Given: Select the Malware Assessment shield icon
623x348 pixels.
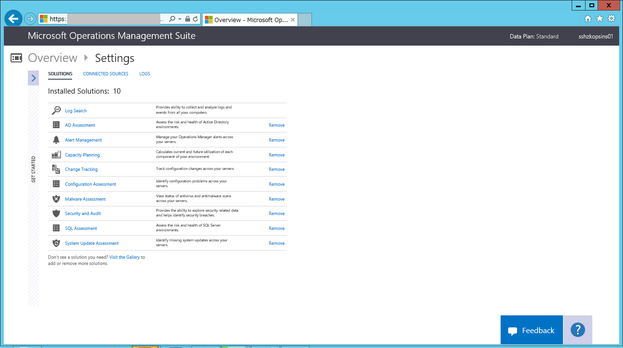Looking at the screenshot, I should (56, 199).
